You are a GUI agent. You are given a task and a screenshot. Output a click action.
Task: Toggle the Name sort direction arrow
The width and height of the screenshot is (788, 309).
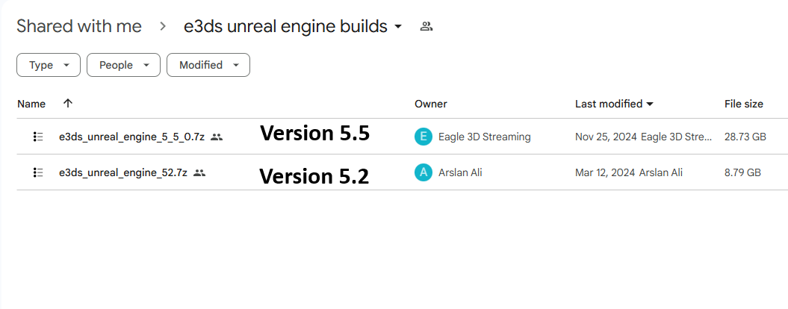[x=68, y=104]
